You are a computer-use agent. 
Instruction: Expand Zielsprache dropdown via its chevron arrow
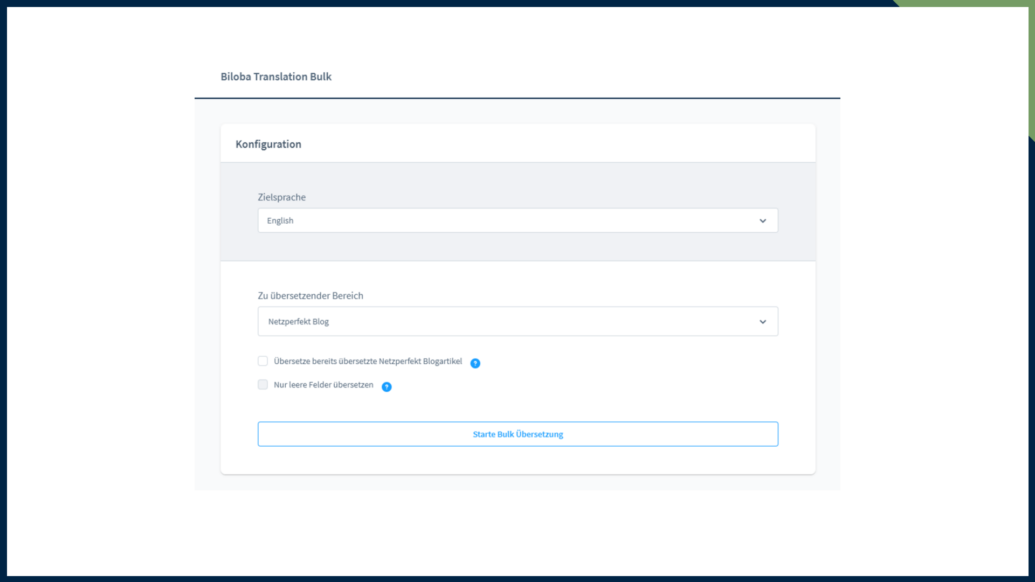[x=763, y=221]
